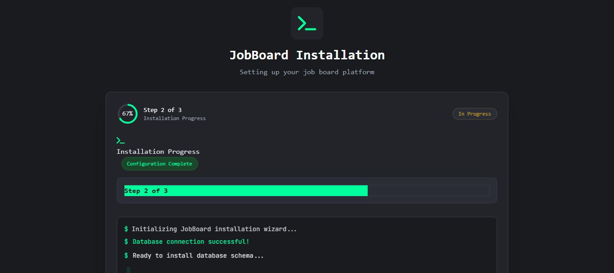614x273 pixels.
Task: Click the blinking terminal cursor block
Action: (x=129, y=270)
